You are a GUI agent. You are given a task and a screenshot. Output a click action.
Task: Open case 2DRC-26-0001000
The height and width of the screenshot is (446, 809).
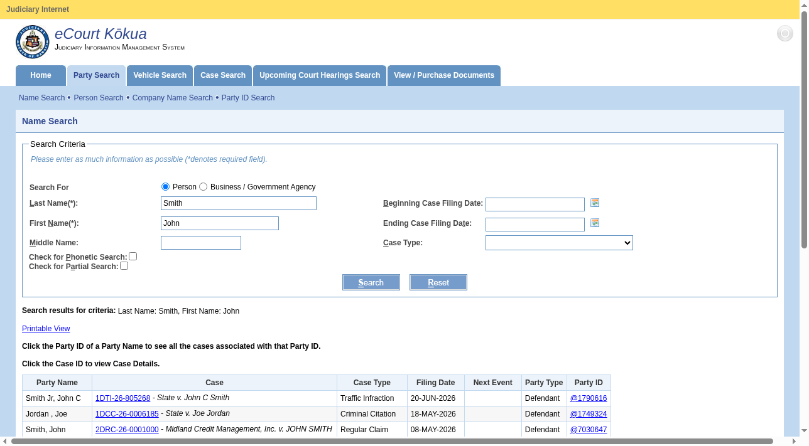[127, 430]
